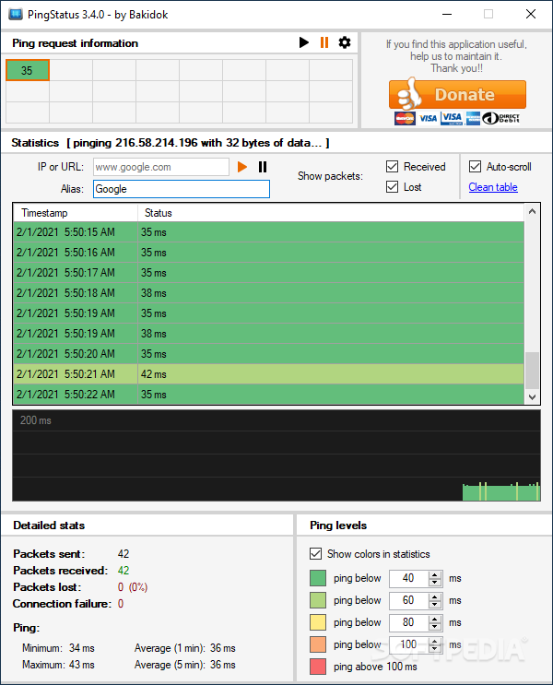Click the 40 ms threshold value field

click(409, 578)
